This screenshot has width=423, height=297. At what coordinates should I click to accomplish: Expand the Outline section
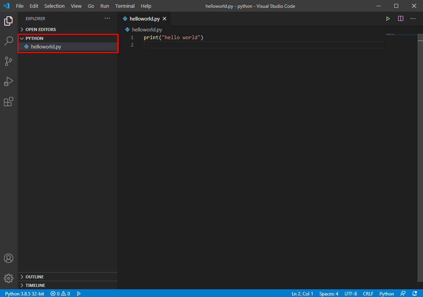(x=68, y=277)
